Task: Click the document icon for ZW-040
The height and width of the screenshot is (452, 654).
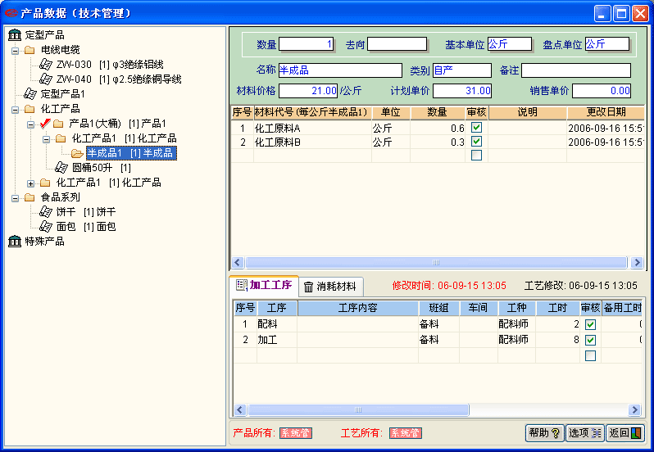Action: tap(45, 79)
